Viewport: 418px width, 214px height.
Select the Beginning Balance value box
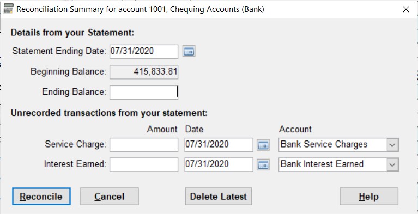click(x=144, y=72)
